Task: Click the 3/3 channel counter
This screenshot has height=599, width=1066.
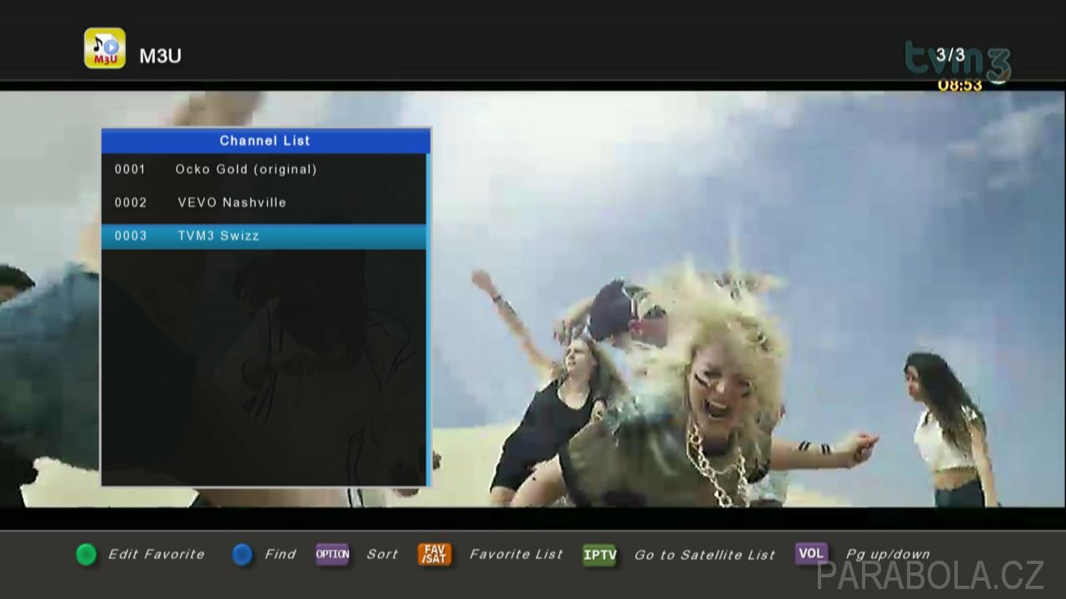Action: pyautogui.click(x=950, y=55)
